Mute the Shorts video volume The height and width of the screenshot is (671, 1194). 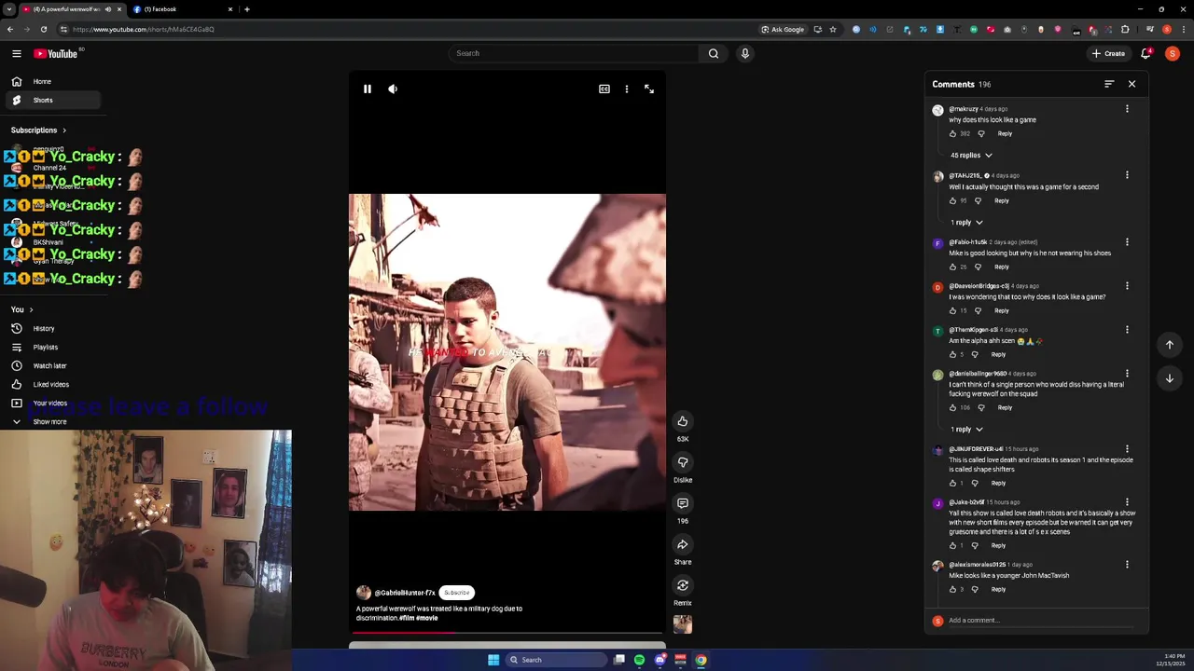393,89
